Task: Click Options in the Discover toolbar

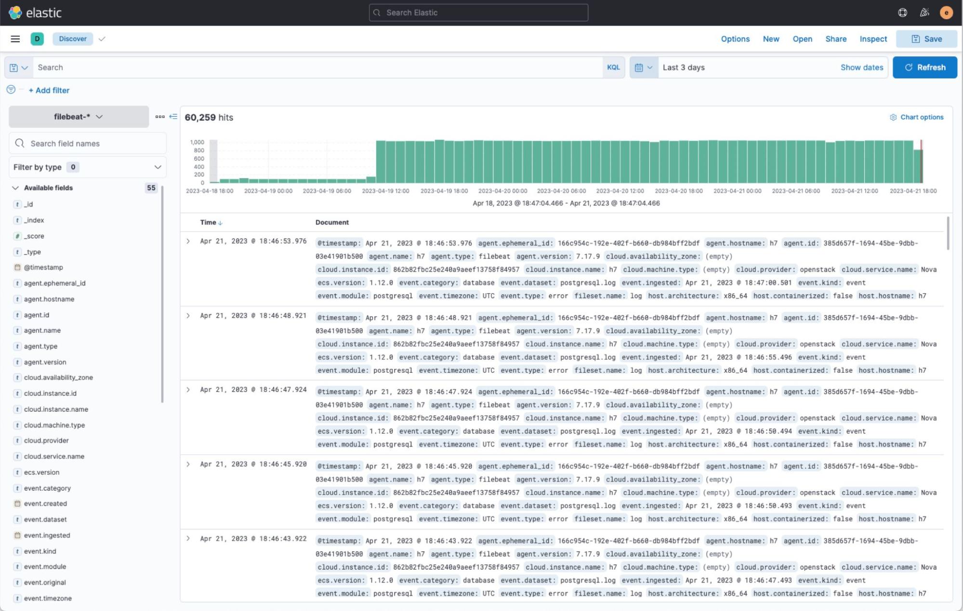Action: (x=735, y=39)
